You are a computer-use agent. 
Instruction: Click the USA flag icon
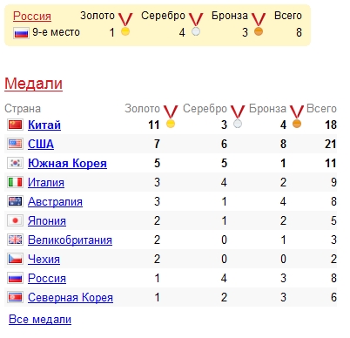coord(15,144)
